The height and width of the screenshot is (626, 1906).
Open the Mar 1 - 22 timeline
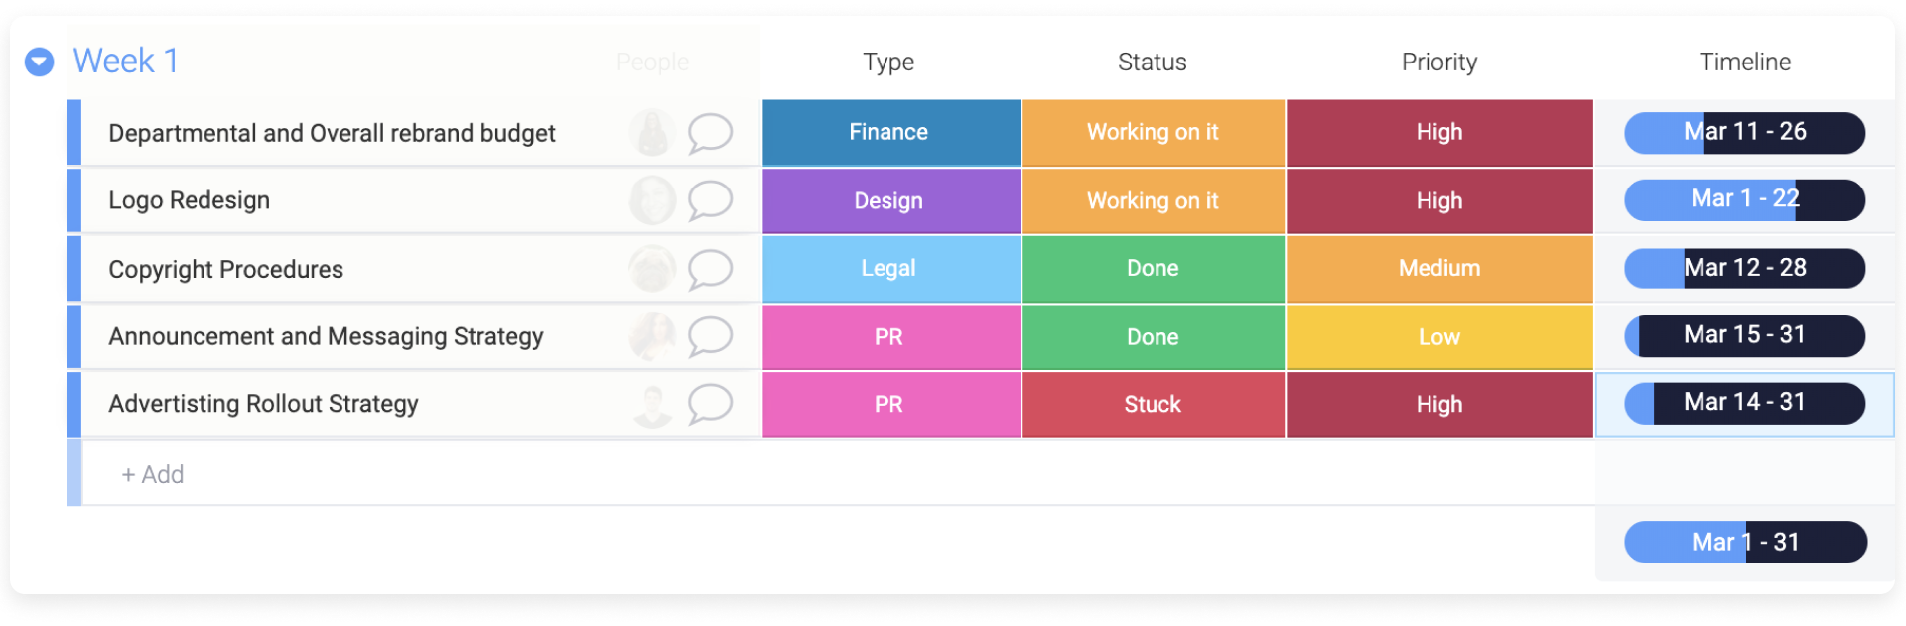(x=1745, y=199)
